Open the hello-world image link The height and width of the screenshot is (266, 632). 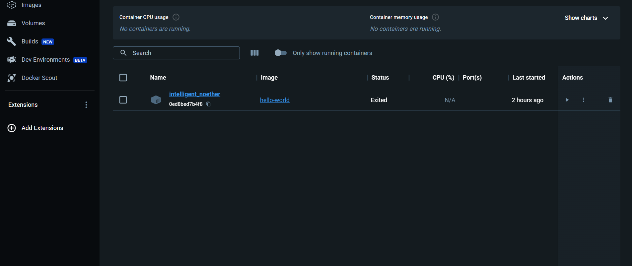(x=275, y=100)
